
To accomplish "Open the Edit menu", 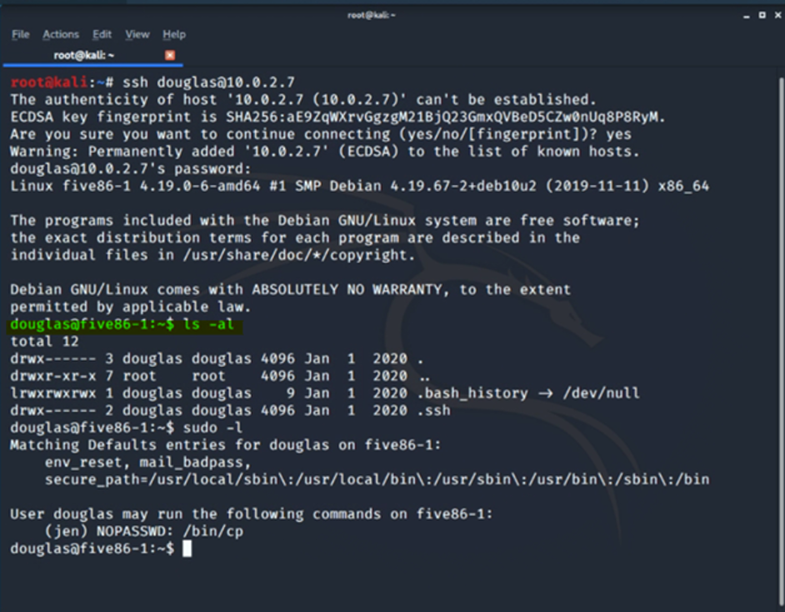I will point(101,34).
